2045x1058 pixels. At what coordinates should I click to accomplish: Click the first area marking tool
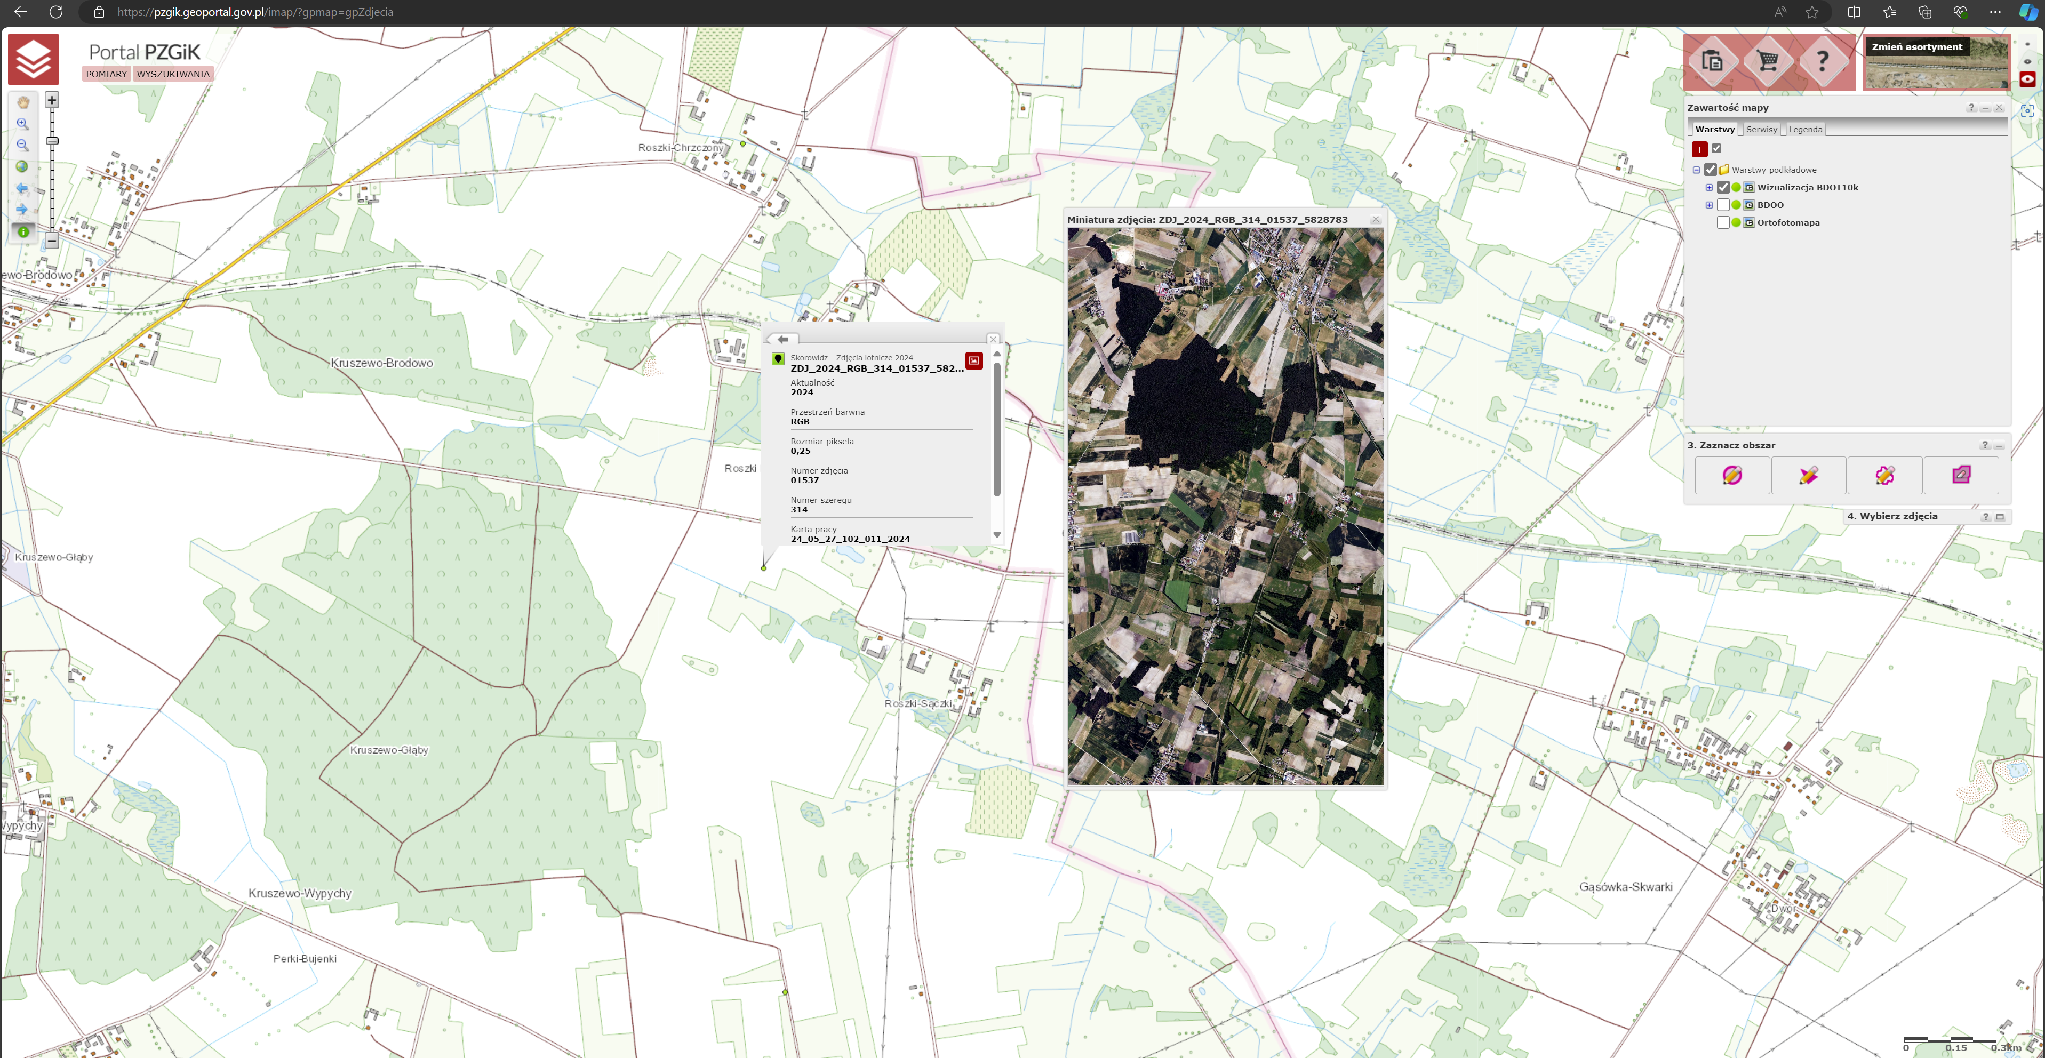click(1731, 476)
